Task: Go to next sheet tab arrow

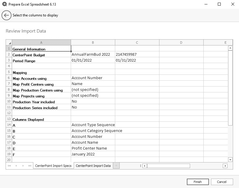Action: click(x=23, y=166)
